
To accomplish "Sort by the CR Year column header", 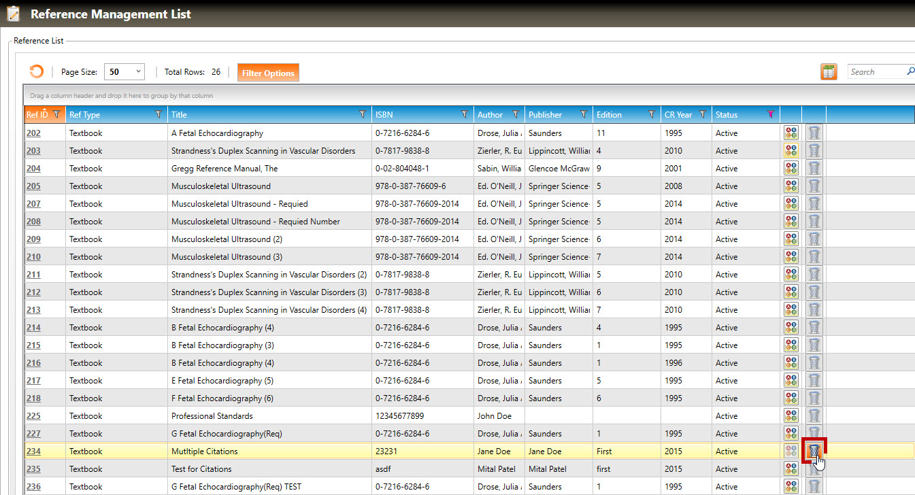I will click(x=678, y=115).
